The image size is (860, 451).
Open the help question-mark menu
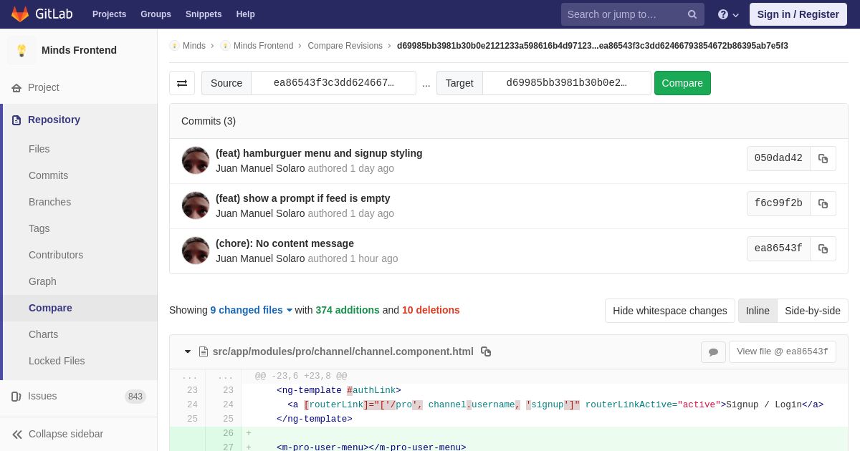point(728,14)
